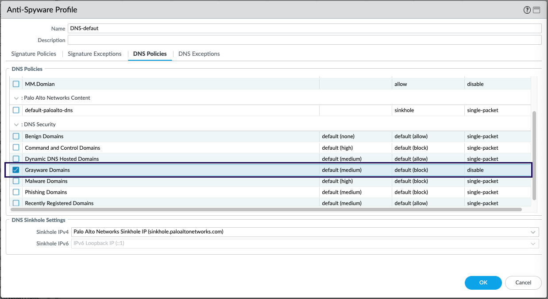
Task: Tick the Malware Domains checkbox
Action: coord(16,181)
